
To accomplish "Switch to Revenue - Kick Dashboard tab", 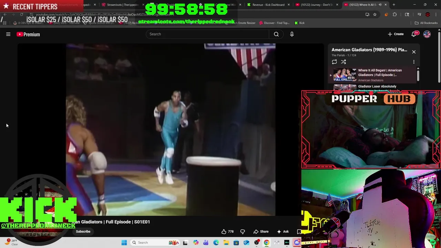I will [268, 5].
